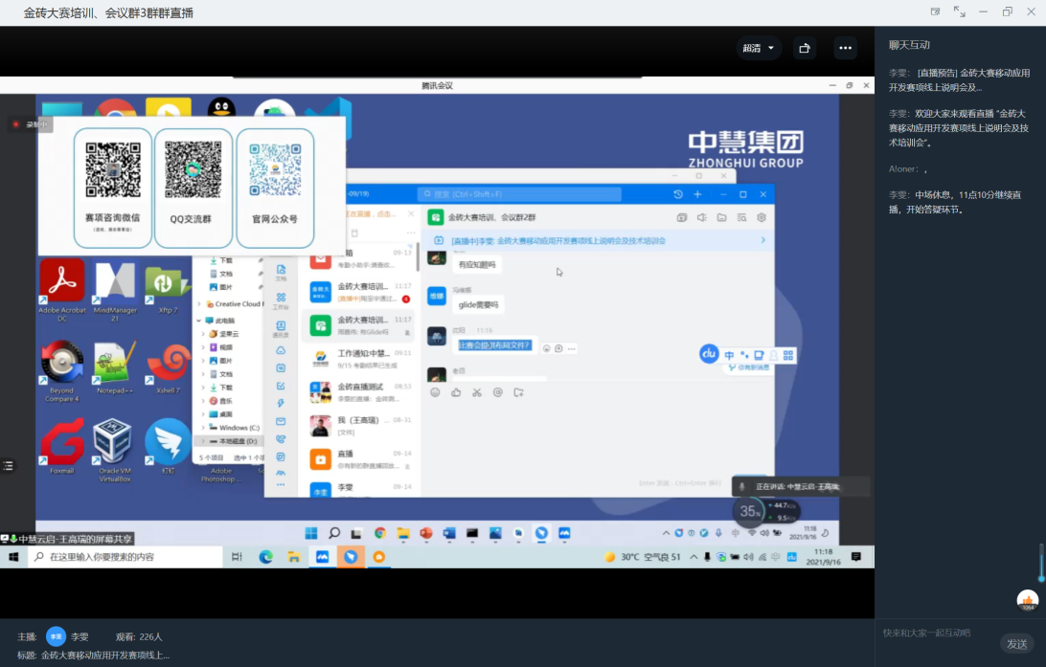Click the Baidu input du logo
1046x667 pixels.
point(709,354)
